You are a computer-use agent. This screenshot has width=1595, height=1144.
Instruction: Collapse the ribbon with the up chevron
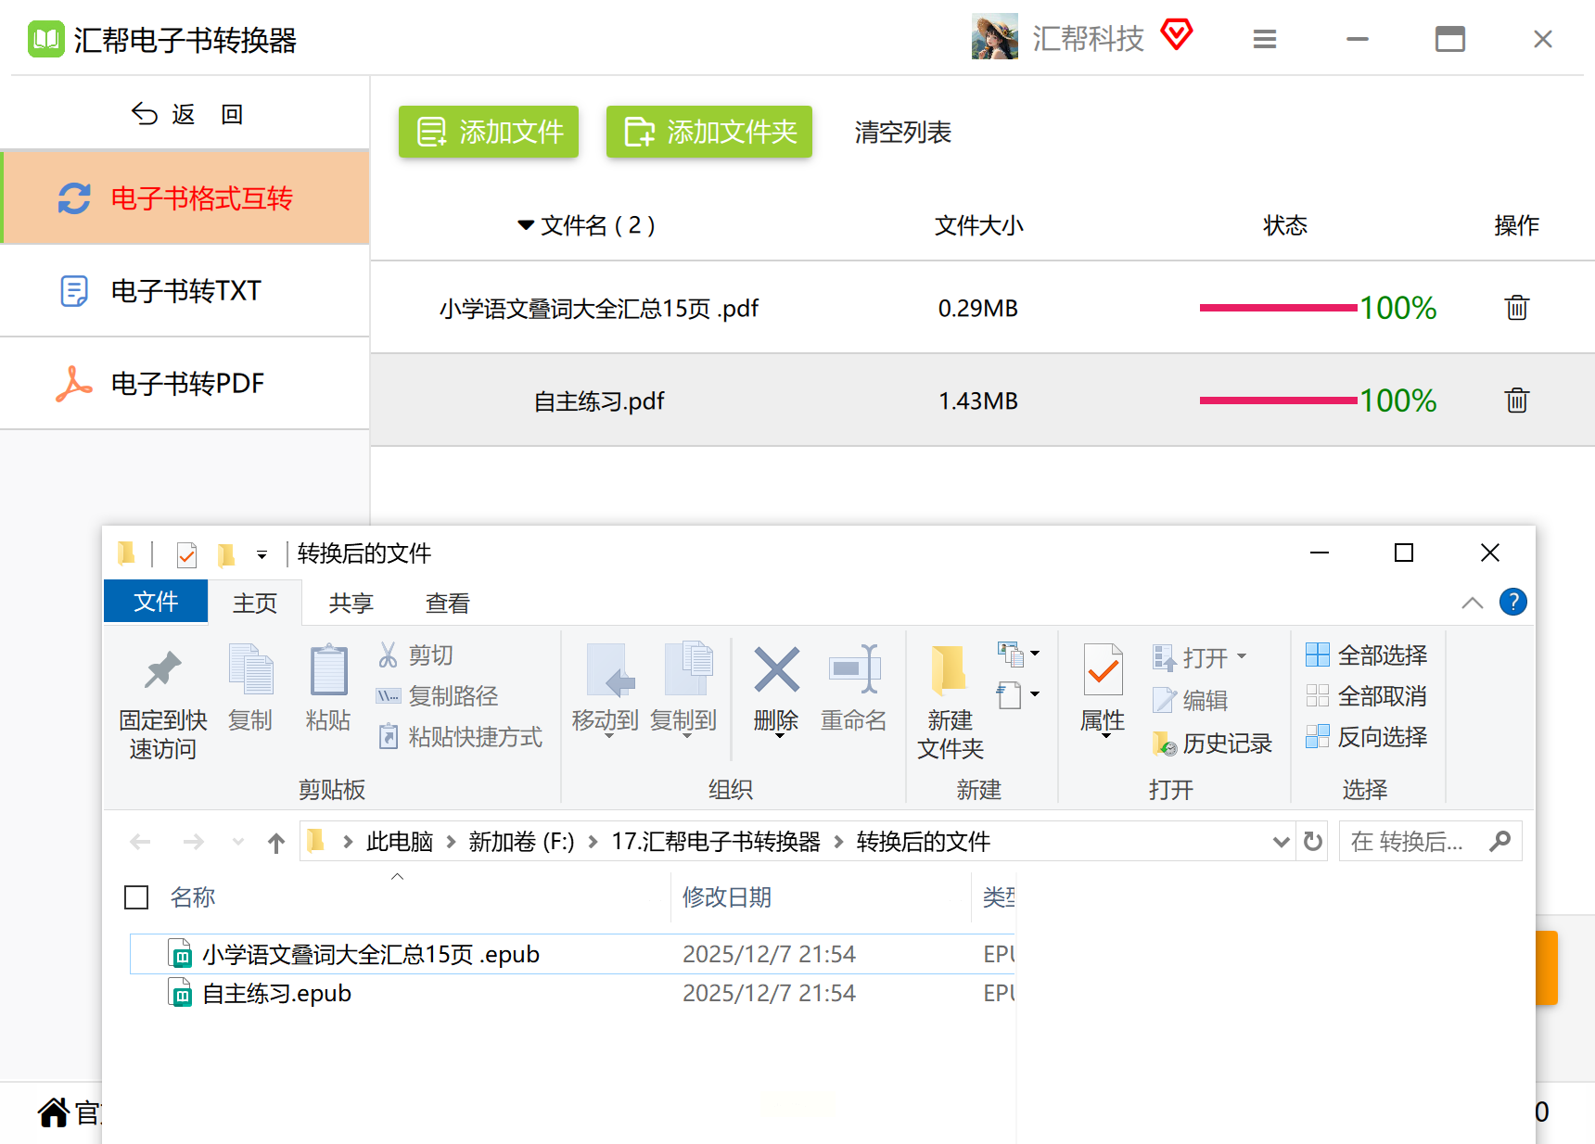point(1472,604)
